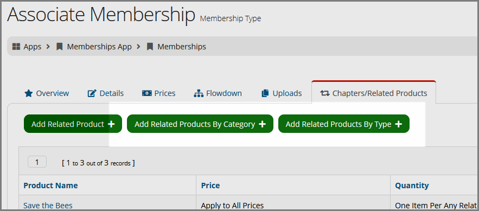Click Add Related Products By Category button
Screen dimensions: 479x211
point(200,124)
